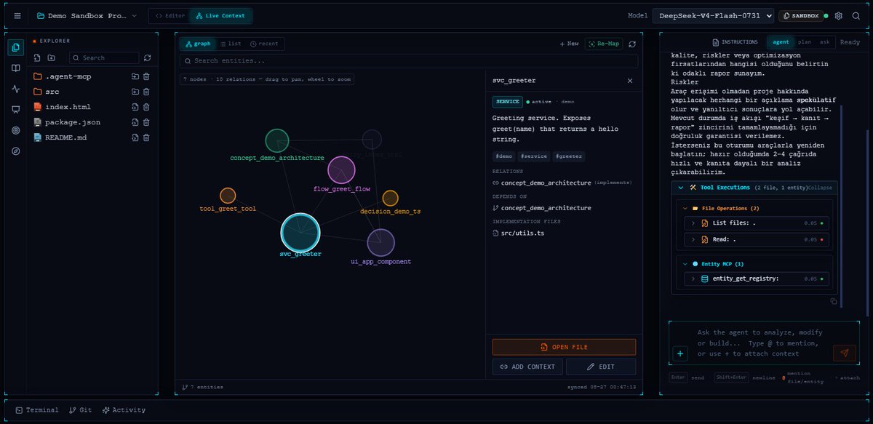Open the settings gear icon
The width and height of the screenshot is (873, 424).
point(839,15)
